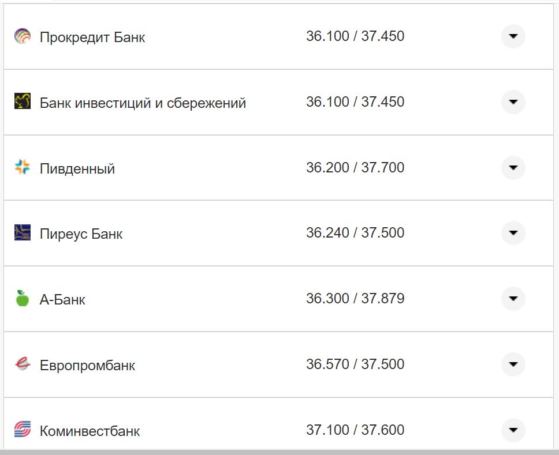
Task: Expand the Пиреус Банк row
Action: click(513, 233)
